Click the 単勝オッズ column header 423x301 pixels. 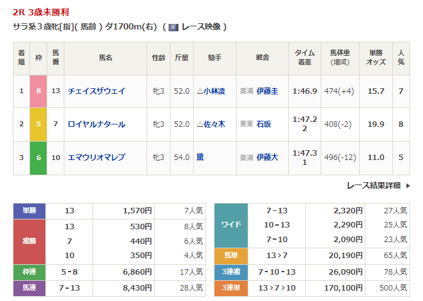point(375,58)
